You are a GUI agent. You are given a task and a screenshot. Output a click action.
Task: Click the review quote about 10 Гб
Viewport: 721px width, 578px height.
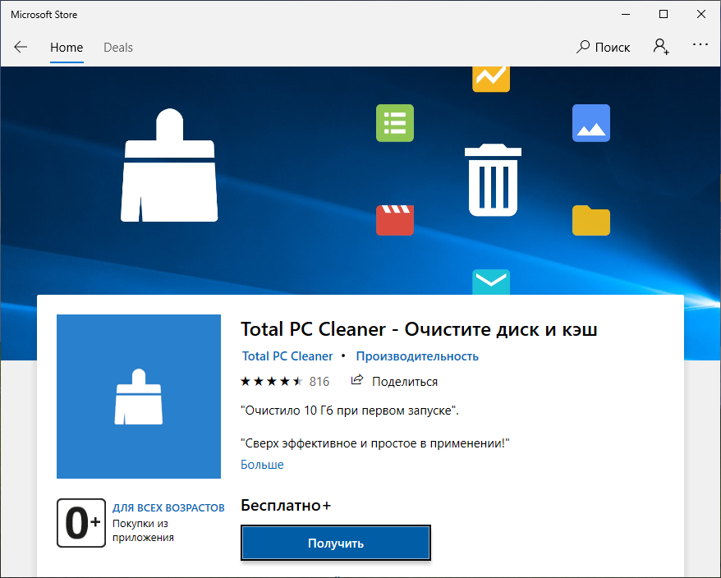pyautogui.click(x=350, y=411)
